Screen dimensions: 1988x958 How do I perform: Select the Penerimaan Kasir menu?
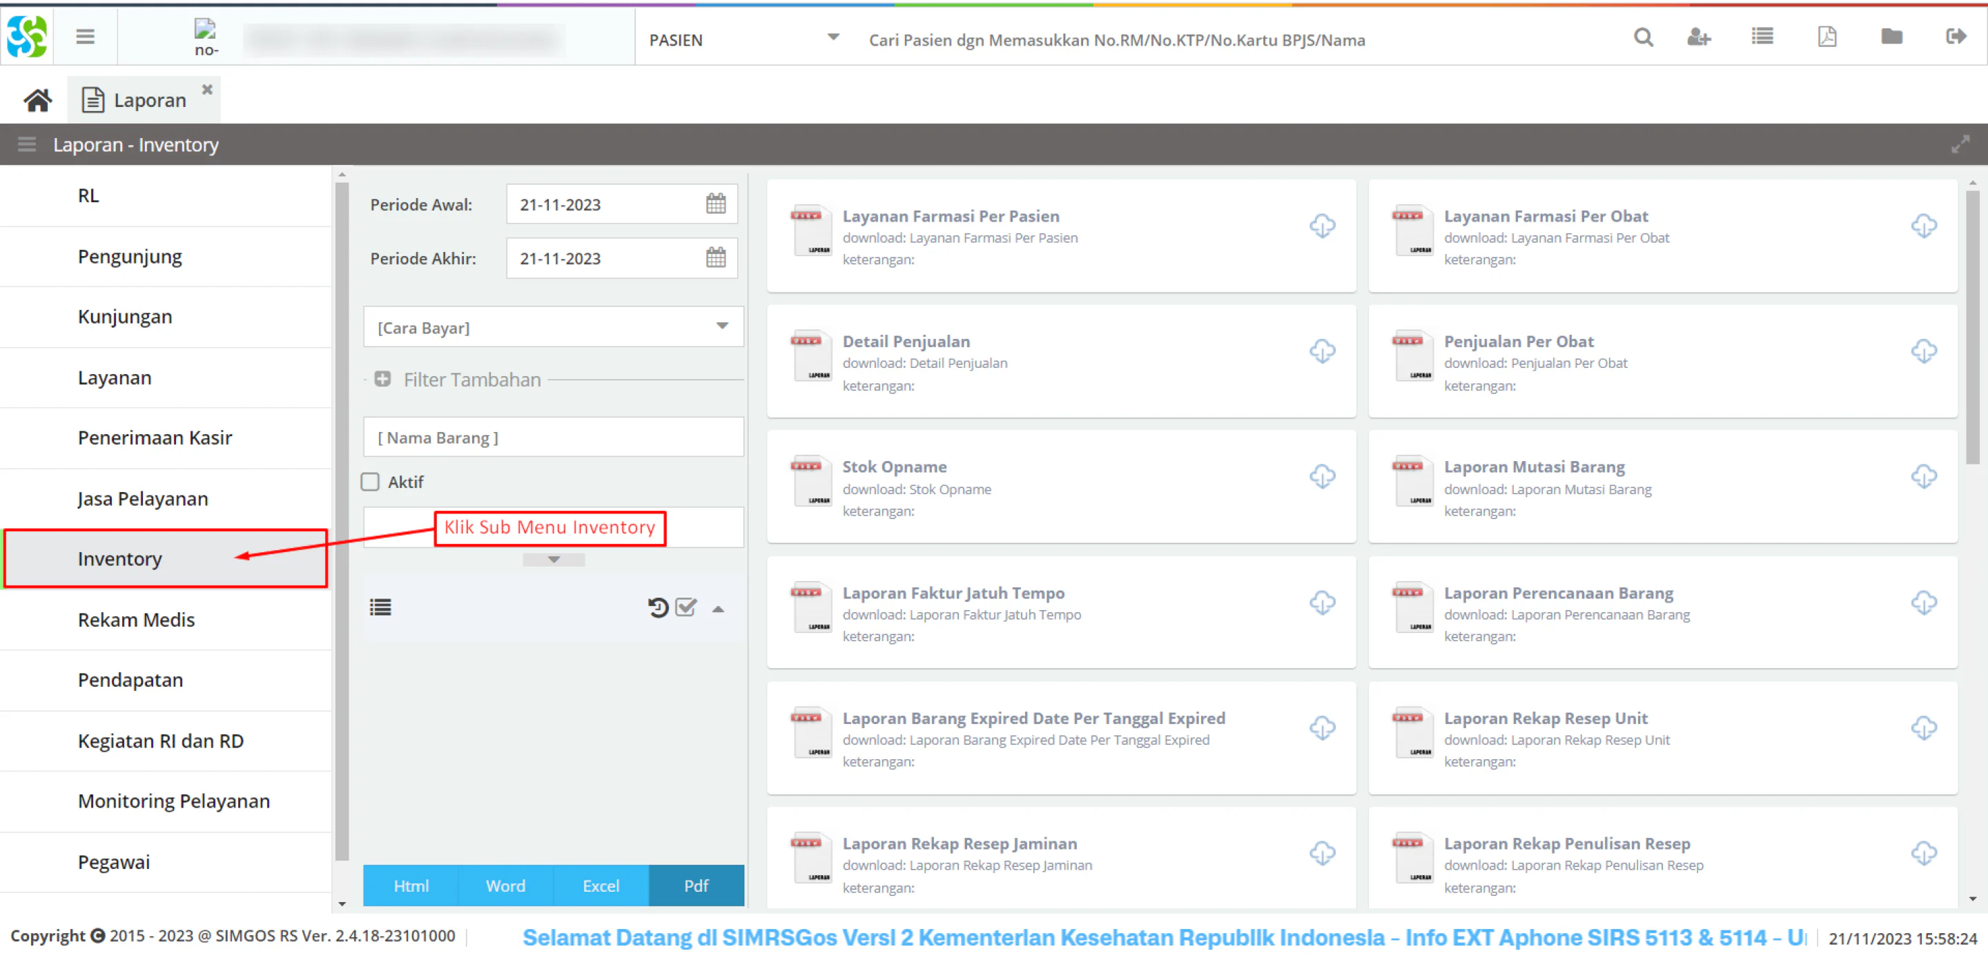(166, 438)
